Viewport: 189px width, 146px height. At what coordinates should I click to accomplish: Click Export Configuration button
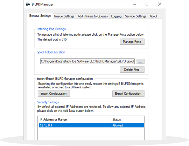pyautogui.click(x=128, y=94)
